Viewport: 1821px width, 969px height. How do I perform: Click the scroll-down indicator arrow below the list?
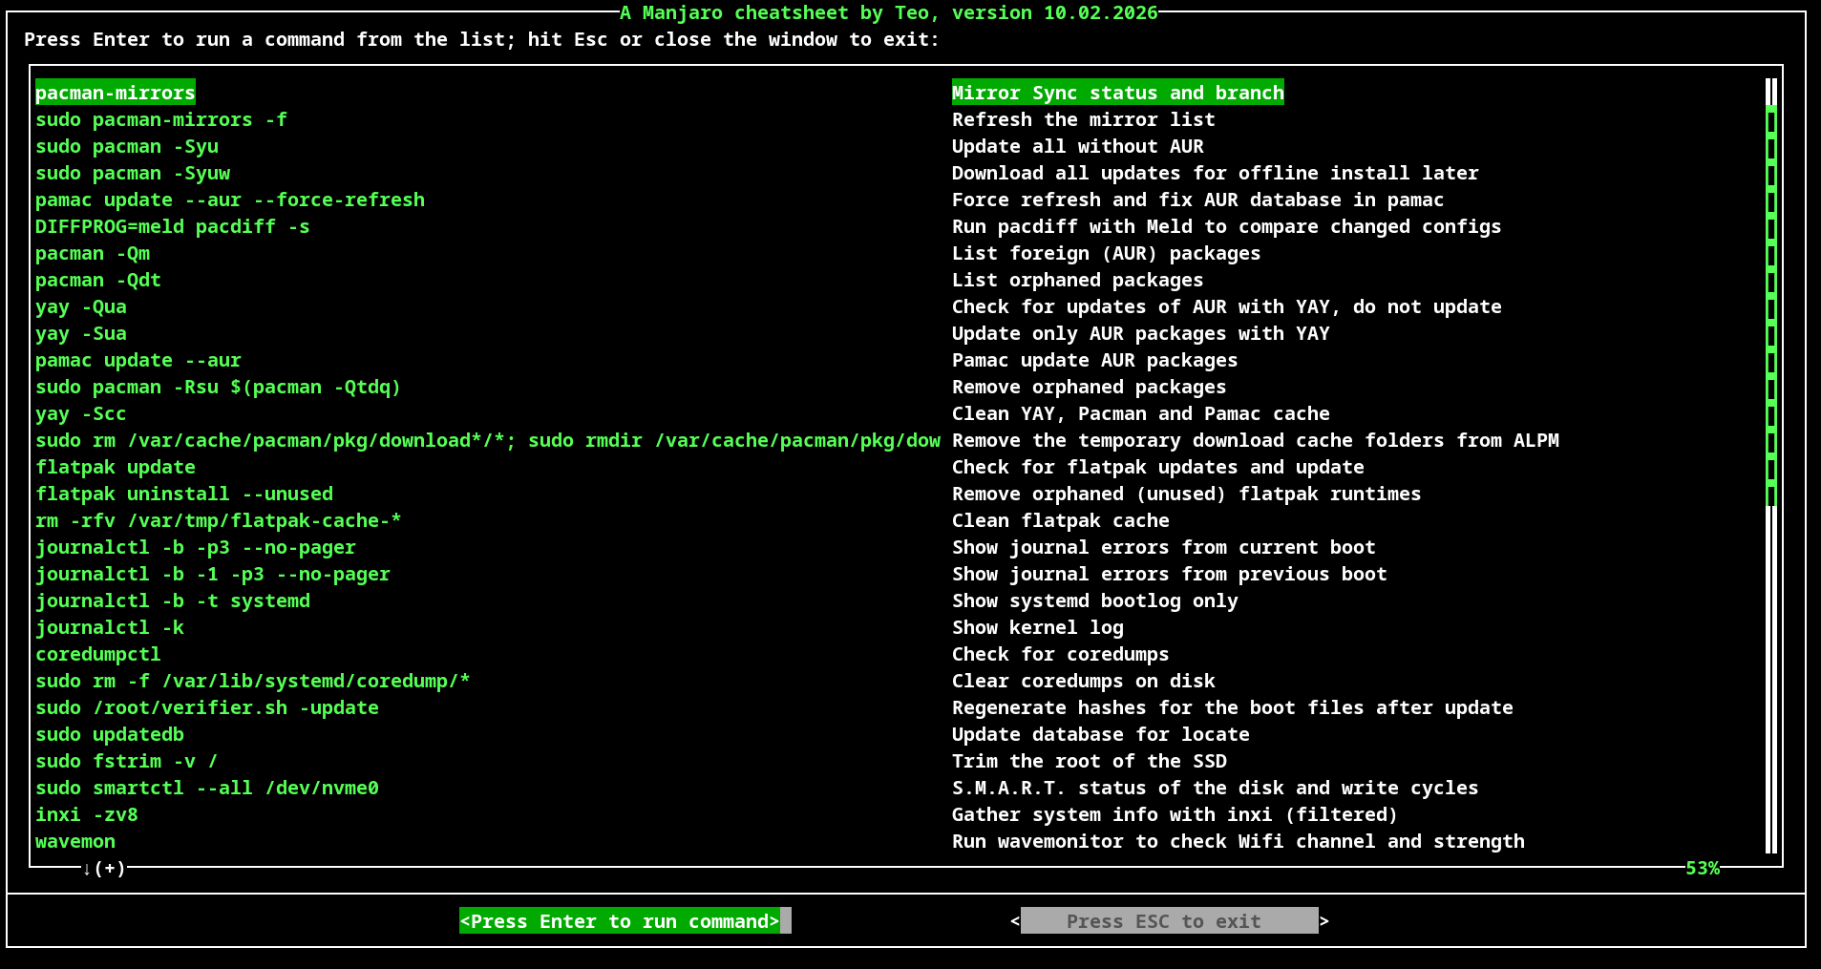pyautogui.click(x=87, y=868)
